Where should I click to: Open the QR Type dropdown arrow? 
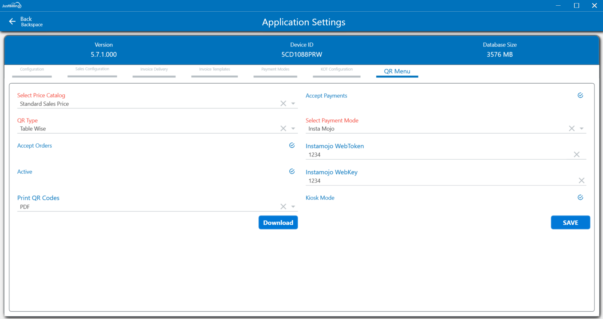click(293, 128)
